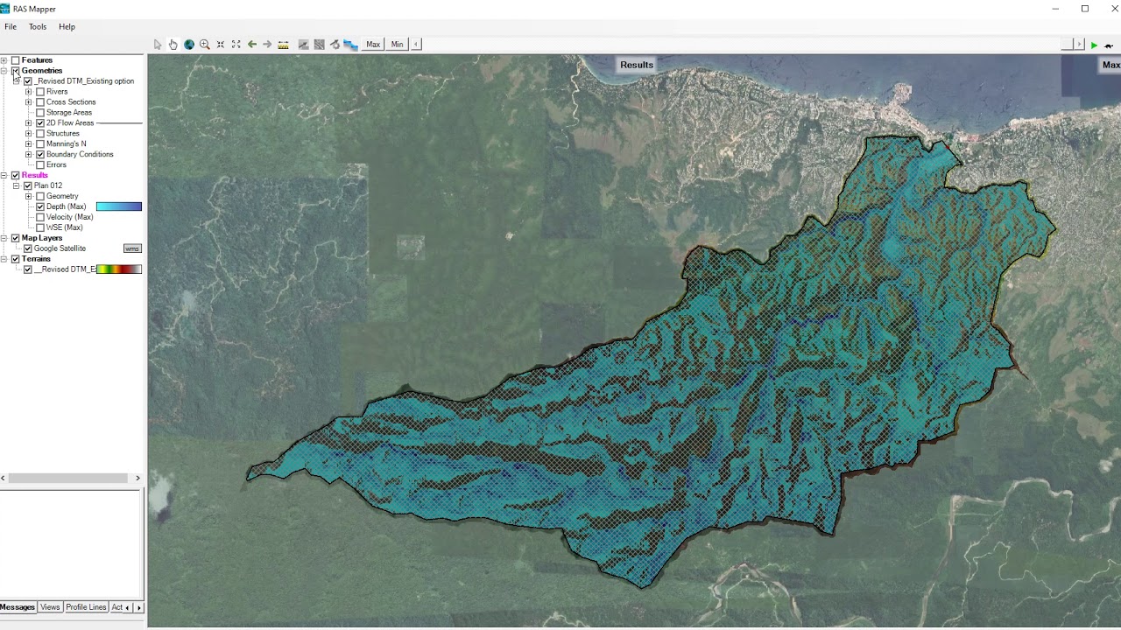The width and height of the screenshot is (1121, 630).
Task: Open the gear options icon in toolbar
Action: click(335, 45)
